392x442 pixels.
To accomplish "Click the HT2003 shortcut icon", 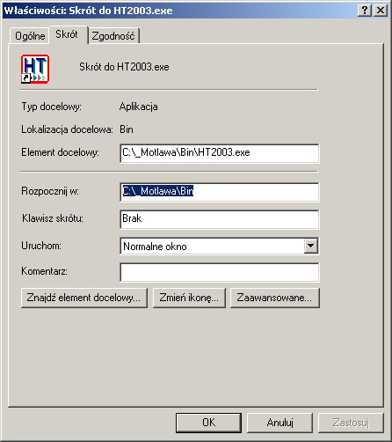I will (x=35, y=69).
